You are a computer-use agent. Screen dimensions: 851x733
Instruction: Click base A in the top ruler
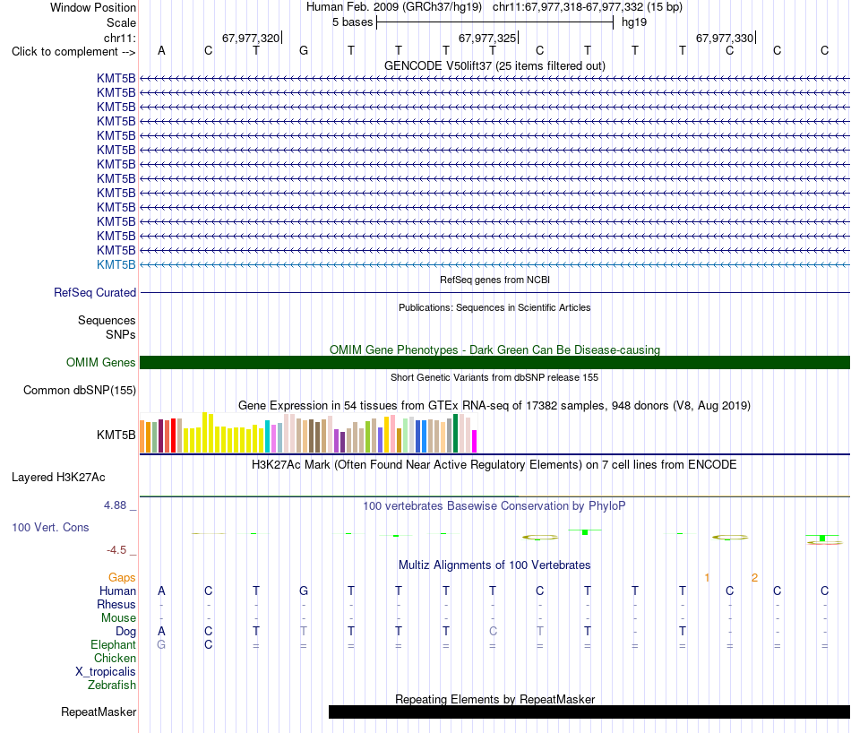click(161, 50)
